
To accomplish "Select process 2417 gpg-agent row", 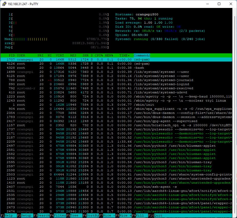I will click(116, 121).
